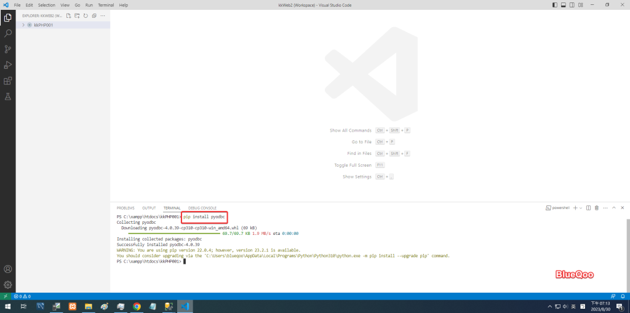Image resolution: width=630 pixels, height=313 pixels.
Task: Click the errors and warnings status indicator
Action: [22, 296]
